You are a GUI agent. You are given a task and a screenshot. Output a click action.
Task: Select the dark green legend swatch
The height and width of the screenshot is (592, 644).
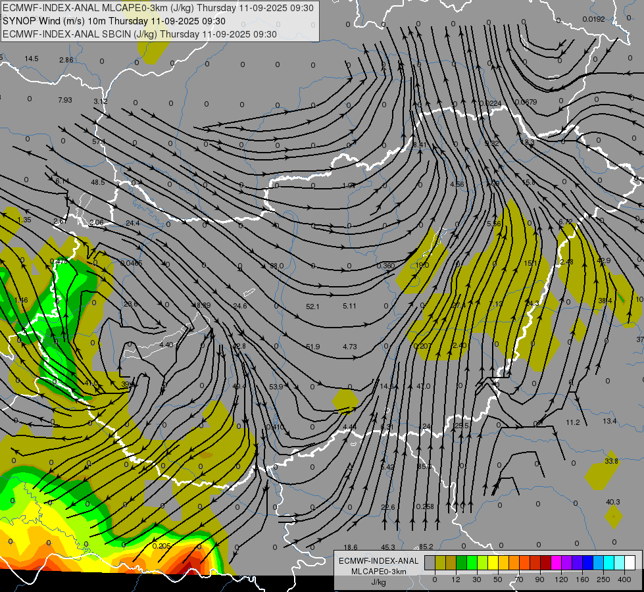[x=461, y=562]
